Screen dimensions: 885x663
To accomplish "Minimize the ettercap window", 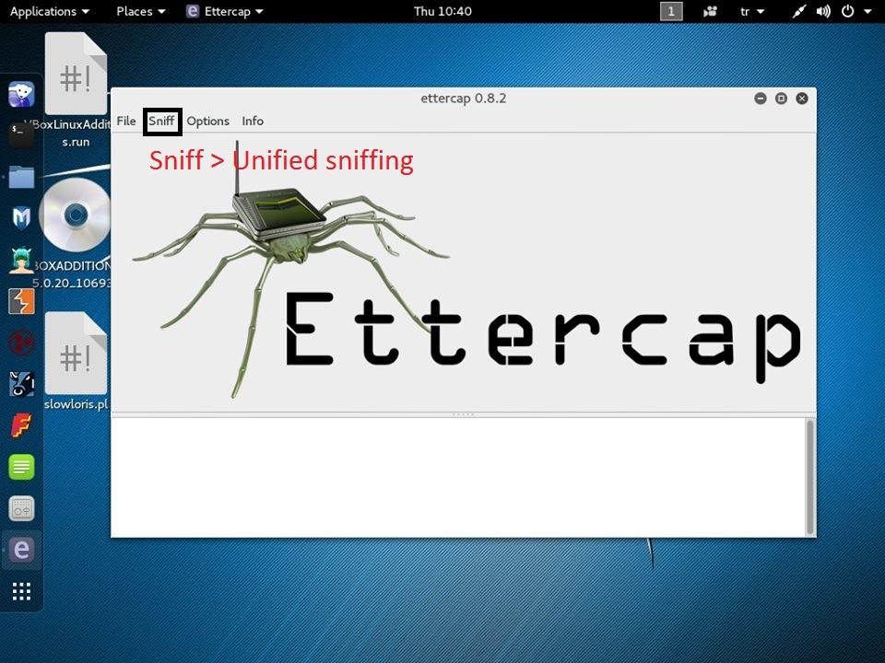I will (x=761, y=99).
